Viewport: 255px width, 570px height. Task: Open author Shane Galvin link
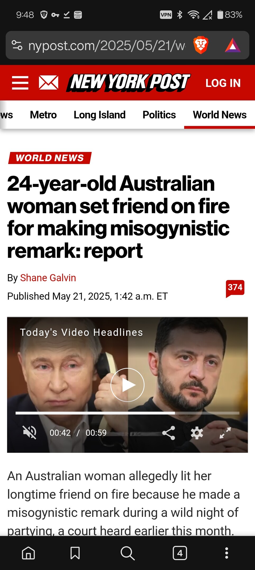pos(48,278)
